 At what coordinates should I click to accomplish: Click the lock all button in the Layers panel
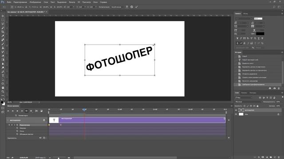[257, 106]
